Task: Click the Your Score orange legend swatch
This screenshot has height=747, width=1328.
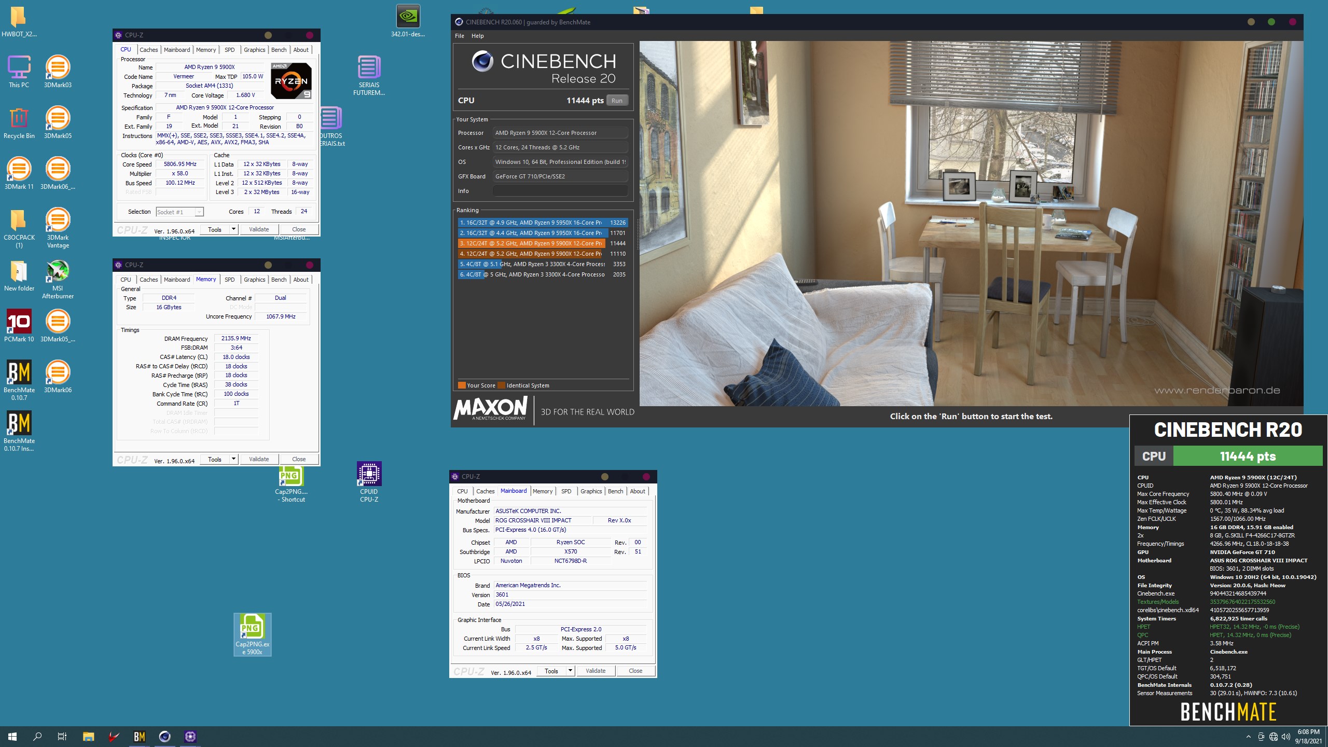Action: (462, 385)
